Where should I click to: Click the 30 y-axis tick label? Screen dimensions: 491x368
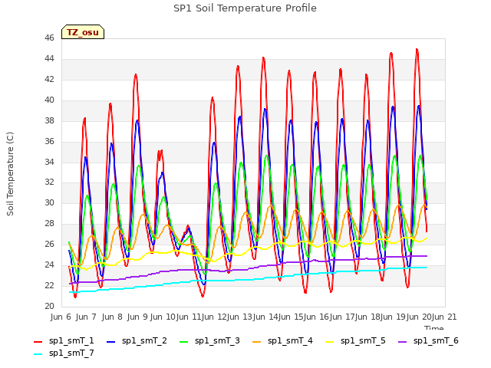point(49,202)
